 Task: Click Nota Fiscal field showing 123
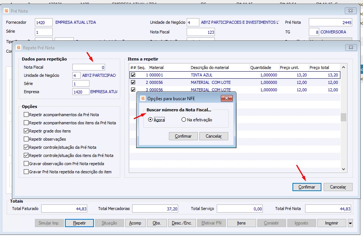pos(201,32)
